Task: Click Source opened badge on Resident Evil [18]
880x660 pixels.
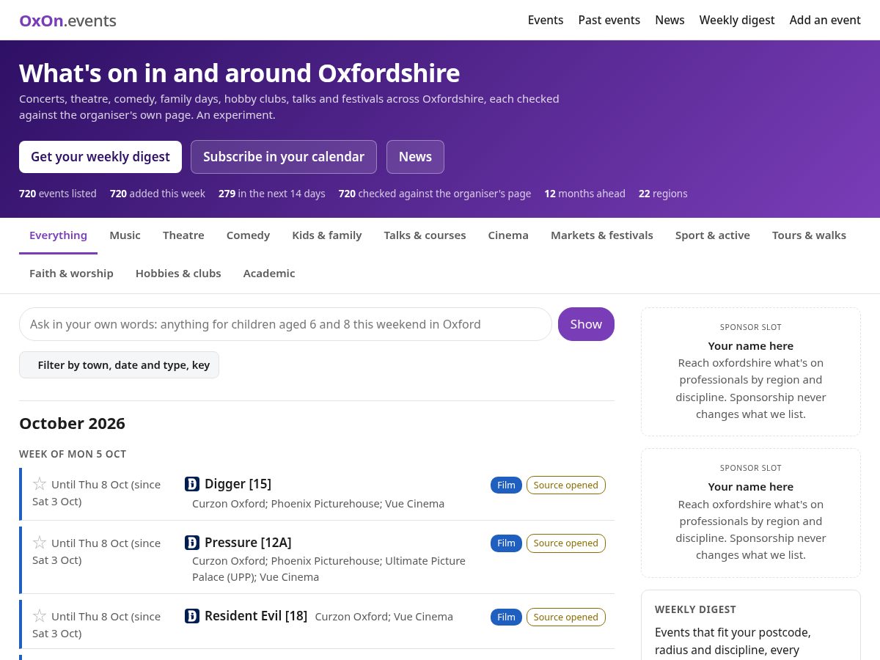Action: pyautogui.click(x=566, y=617)
